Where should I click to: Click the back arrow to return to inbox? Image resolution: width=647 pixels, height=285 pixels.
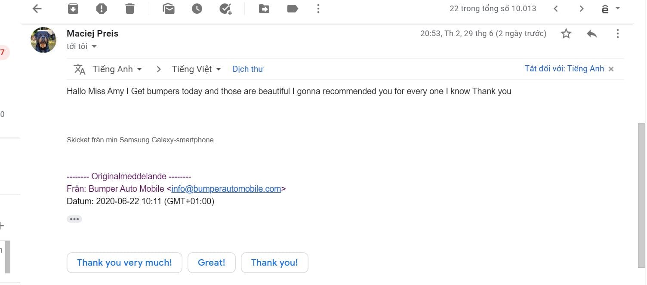pyautogui.click(x=37, y=9)
